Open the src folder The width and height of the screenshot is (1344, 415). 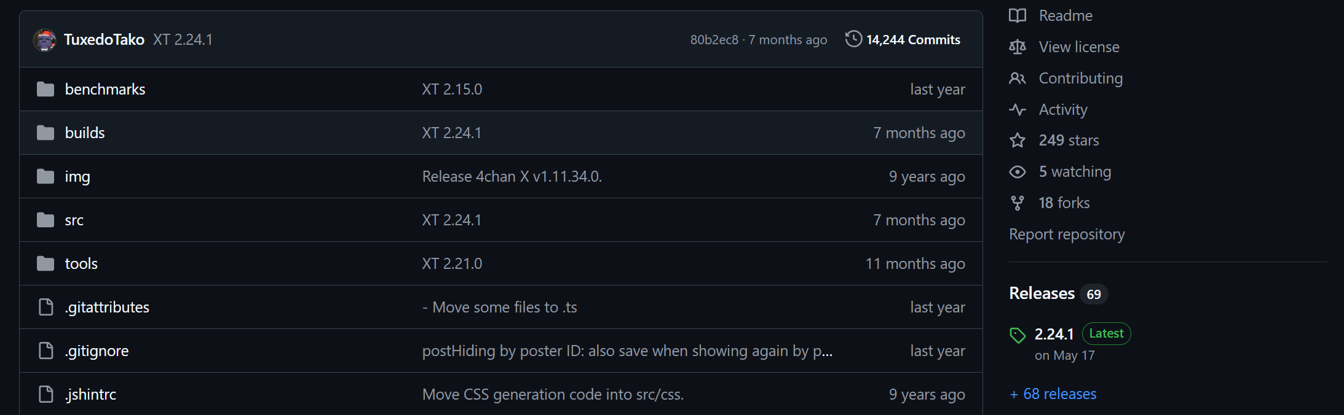click(74, 220)
